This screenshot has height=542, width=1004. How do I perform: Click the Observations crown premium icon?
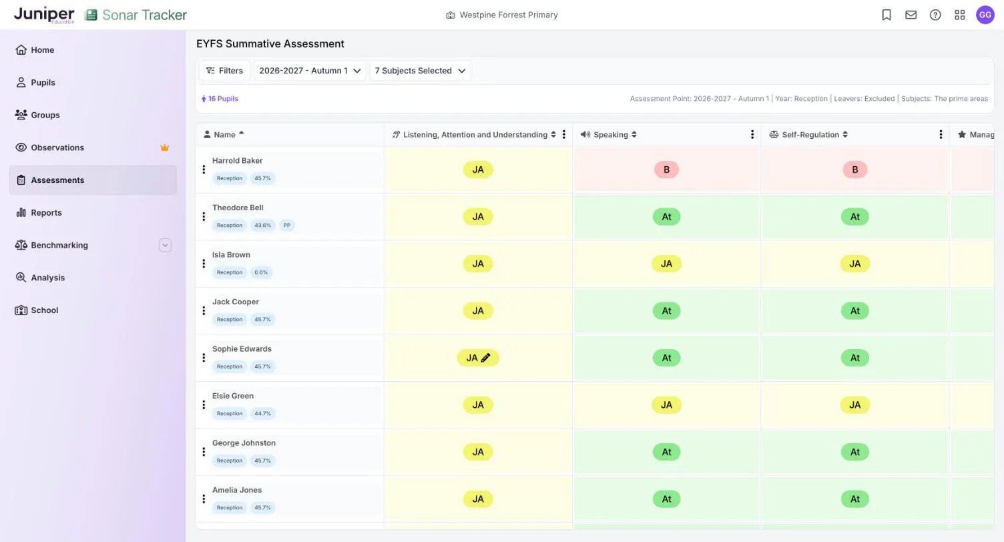(x=164, y=148)
